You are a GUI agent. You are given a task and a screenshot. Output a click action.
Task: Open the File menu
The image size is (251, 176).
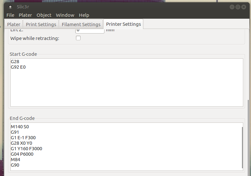click(10, 15)
